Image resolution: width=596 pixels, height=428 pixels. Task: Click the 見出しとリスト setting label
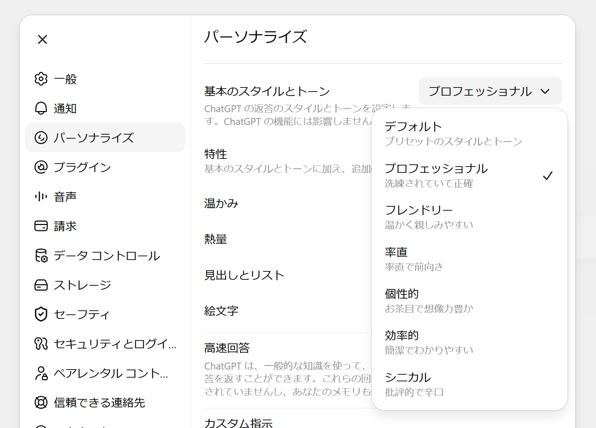[245, 275]
